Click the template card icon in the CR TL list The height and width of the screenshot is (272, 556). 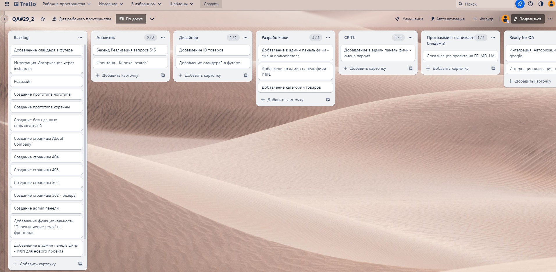click(411, 68)
